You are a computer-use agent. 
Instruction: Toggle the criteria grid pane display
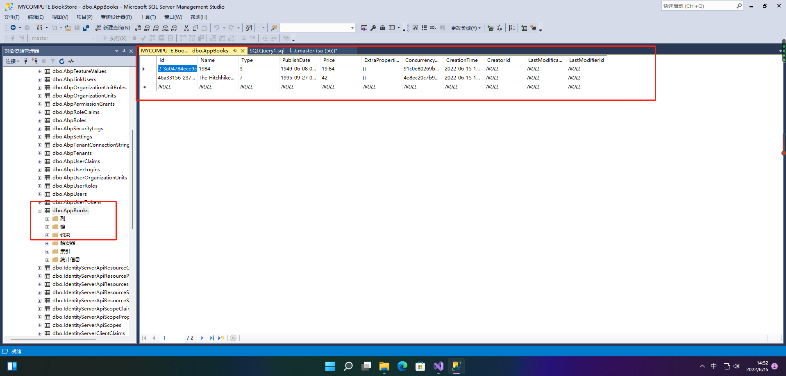tap(424, 28)
